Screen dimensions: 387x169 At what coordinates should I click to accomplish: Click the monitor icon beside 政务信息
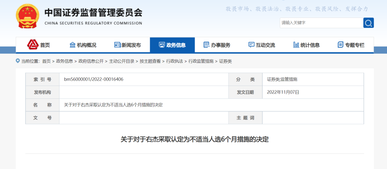(x=162, y=45)
